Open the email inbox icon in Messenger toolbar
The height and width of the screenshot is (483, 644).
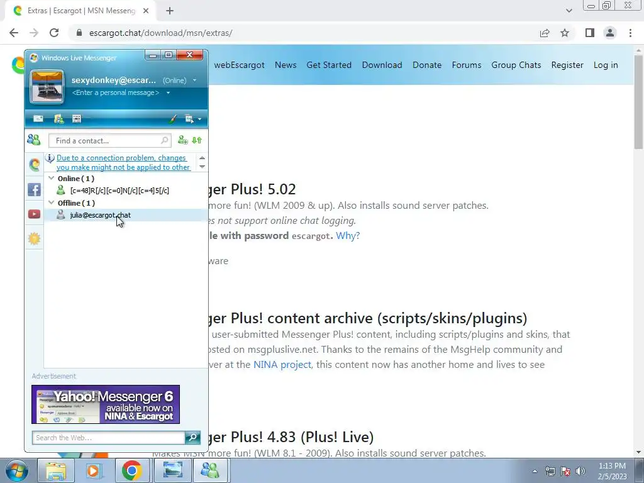pyautogui.click(x=38, y=119)
